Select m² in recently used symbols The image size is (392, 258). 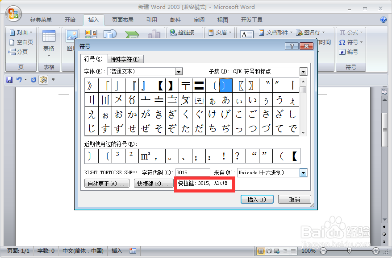(146, 156)
